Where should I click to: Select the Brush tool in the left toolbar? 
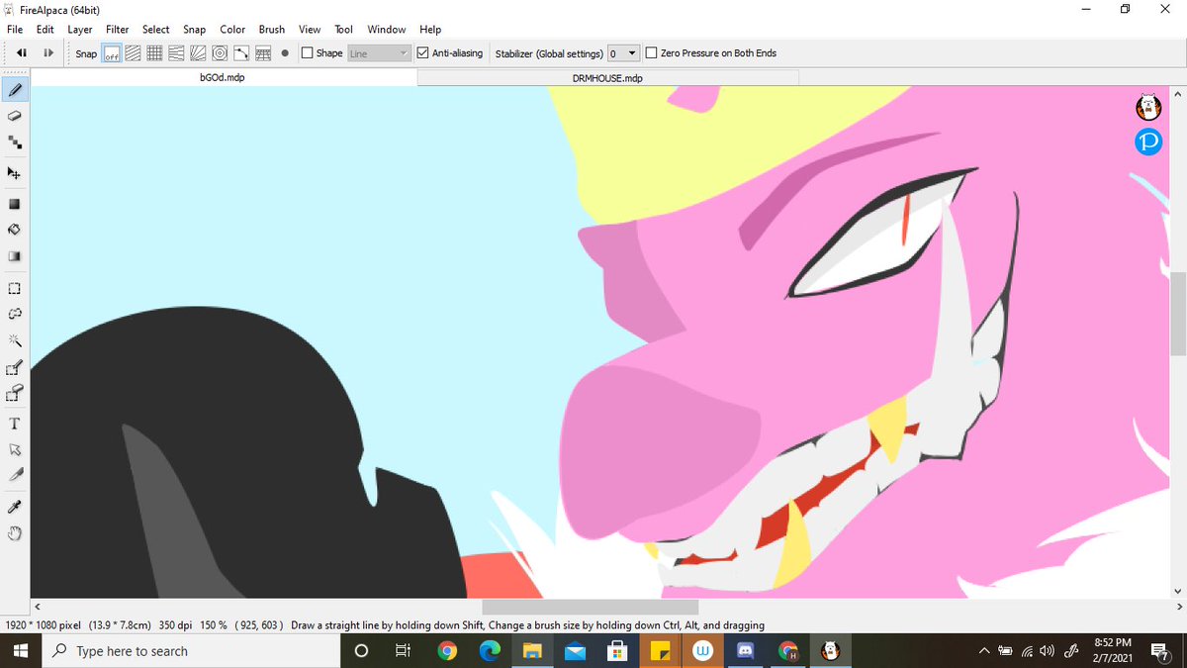15,90
